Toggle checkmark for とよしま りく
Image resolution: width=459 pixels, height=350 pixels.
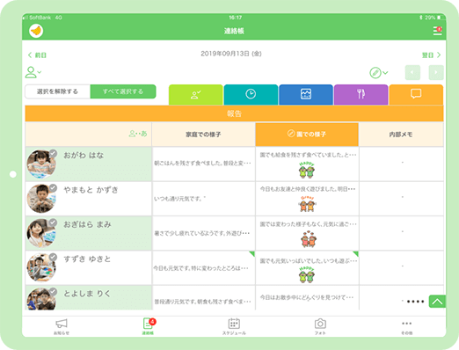coord(53,292)
